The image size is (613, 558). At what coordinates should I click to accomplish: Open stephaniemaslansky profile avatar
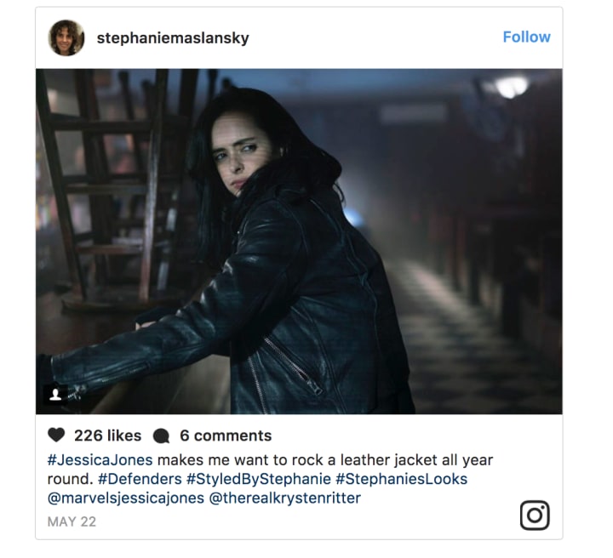coord(66,38)
